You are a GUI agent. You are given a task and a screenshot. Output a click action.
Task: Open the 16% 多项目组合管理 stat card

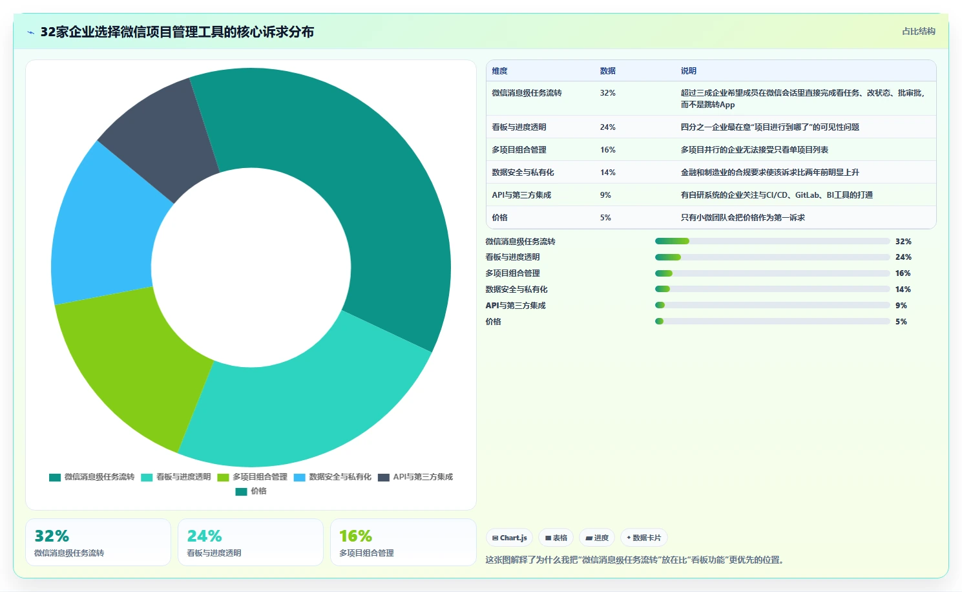(x=403, y=542)
